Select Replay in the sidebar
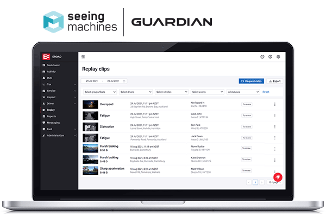This screenshot has height=217, width=326. click(51, 110)
